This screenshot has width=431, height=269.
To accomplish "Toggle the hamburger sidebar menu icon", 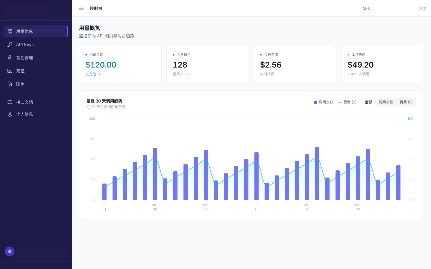I will 81,8.
